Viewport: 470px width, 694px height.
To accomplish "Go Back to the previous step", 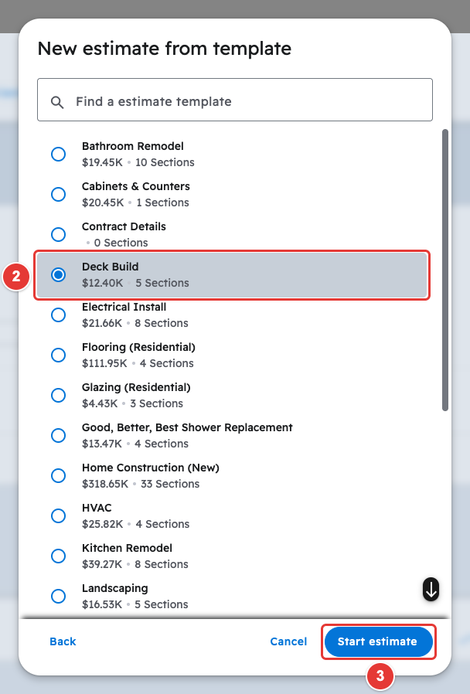I will (x=63, y=641).
